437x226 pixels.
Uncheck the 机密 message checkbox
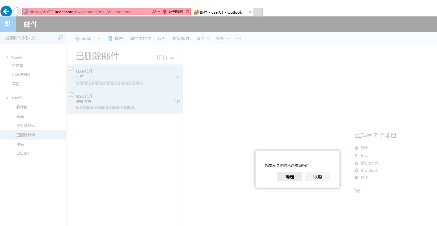pyautogui.click(x=71, y=70)
